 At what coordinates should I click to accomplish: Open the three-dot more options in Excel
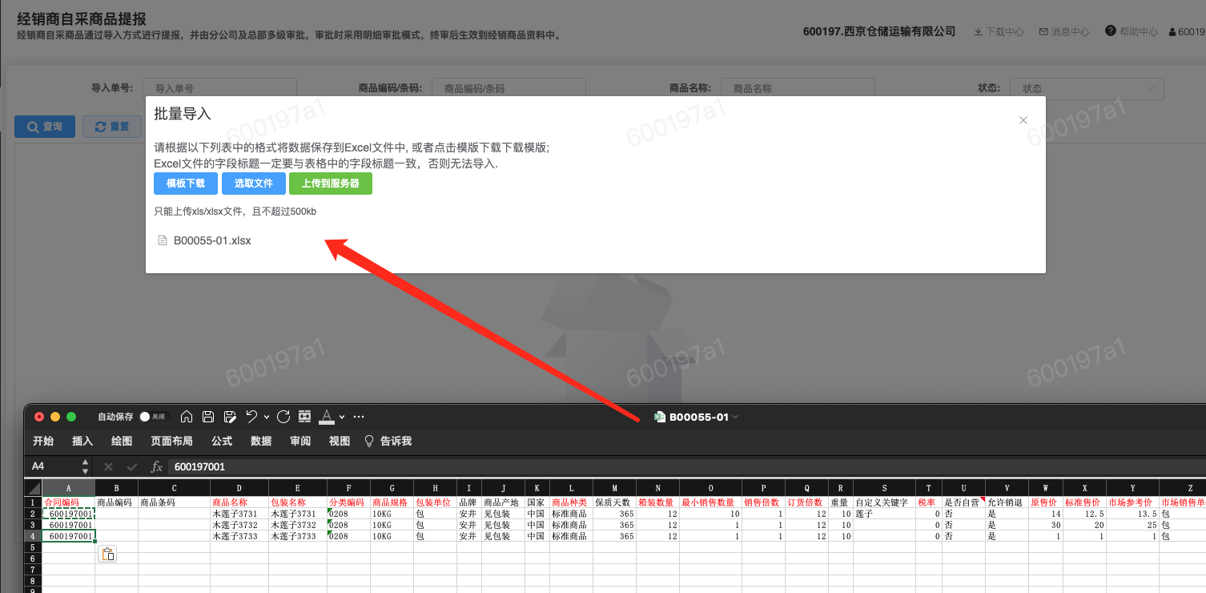click(359, 417)
